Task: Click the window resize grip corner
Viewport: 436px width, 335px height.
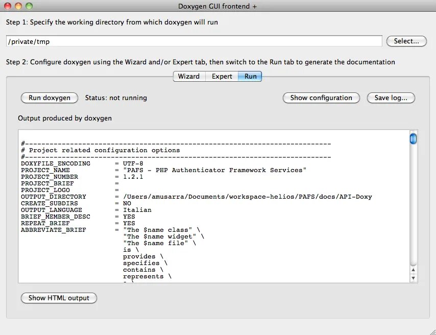Action: [x=431, y=330]
